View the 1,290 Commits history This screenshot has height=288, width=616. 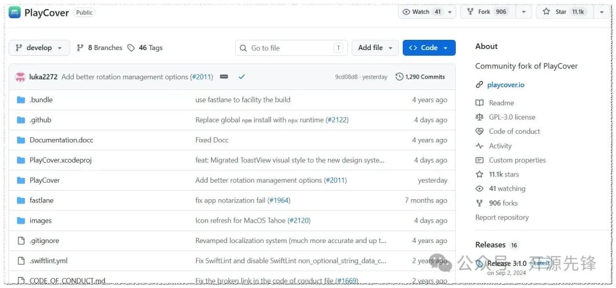click(x=420, y=77)
